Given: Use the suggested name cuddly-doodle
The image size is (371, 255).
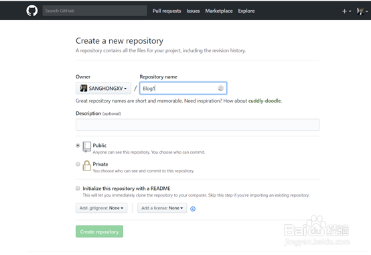Looking at the screenshot, I should coord(265,101).
